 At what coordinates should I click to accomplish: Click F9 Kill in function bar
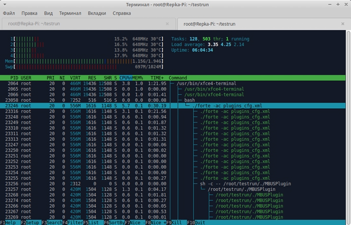point(176,223)
